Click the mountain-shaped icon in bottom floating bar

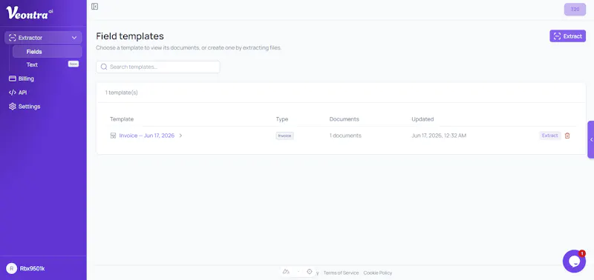[x=286, y=271]
